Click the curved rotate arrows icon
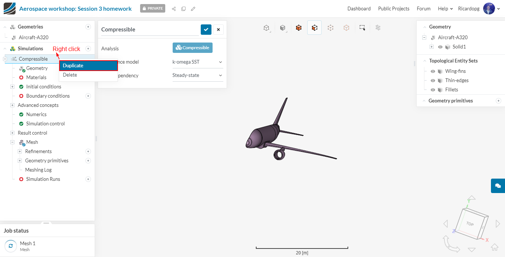The image size is (505, 257). [451, 244]
